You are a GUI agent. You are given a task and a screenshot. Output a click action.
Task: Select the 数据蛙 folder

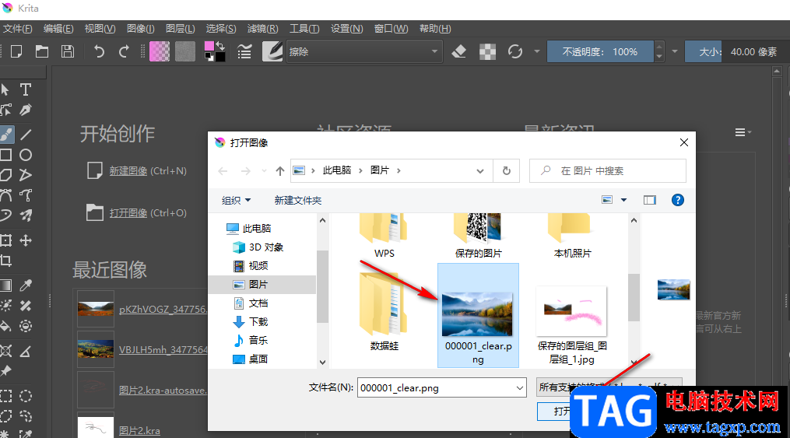(x=384, y=312)
